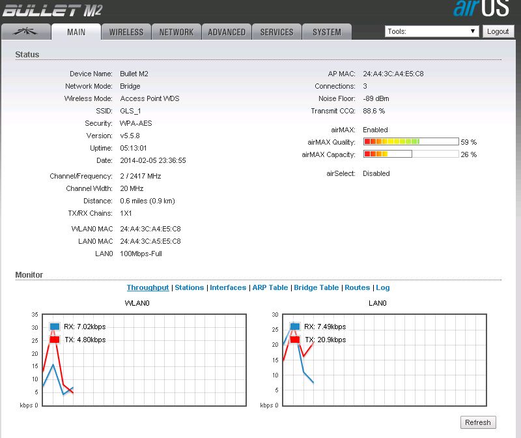Click the TX/RX Chains value 1X1
This screenshot has height=438, width=521.
[x=126, y=213]
